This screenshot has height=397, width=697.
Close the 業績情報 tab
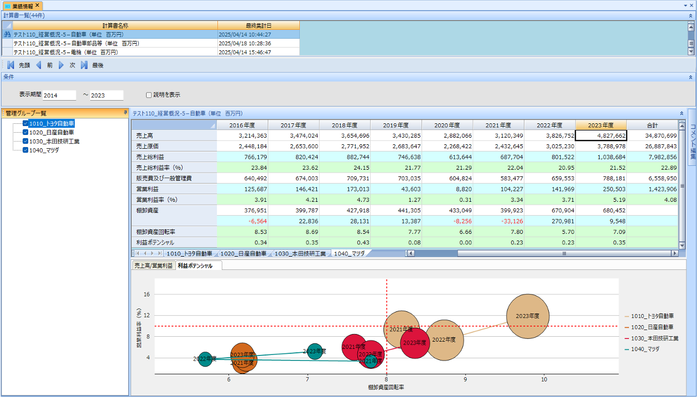pyautogui.click(x=37, y=5)
